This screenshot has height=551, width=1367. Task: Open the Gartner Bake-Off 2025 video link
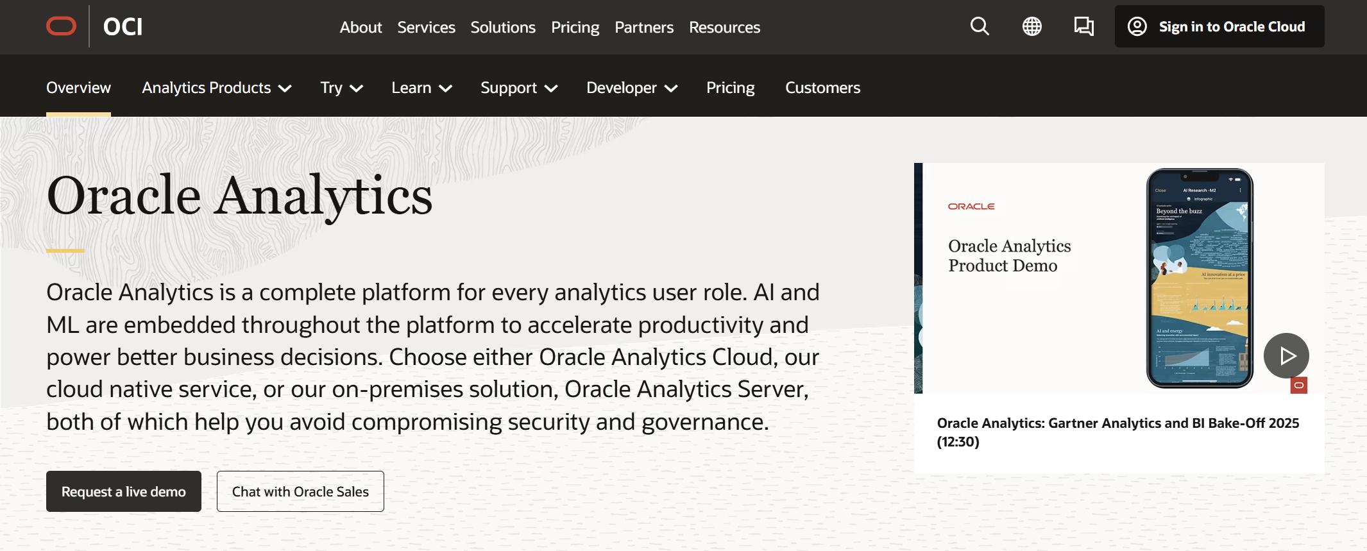[x=1117, y=432]
